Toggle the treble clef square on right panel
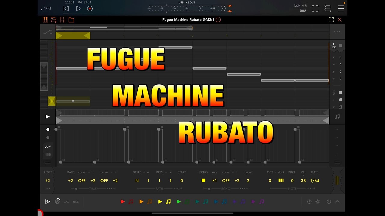385x216 pixels. click(340, 92)
